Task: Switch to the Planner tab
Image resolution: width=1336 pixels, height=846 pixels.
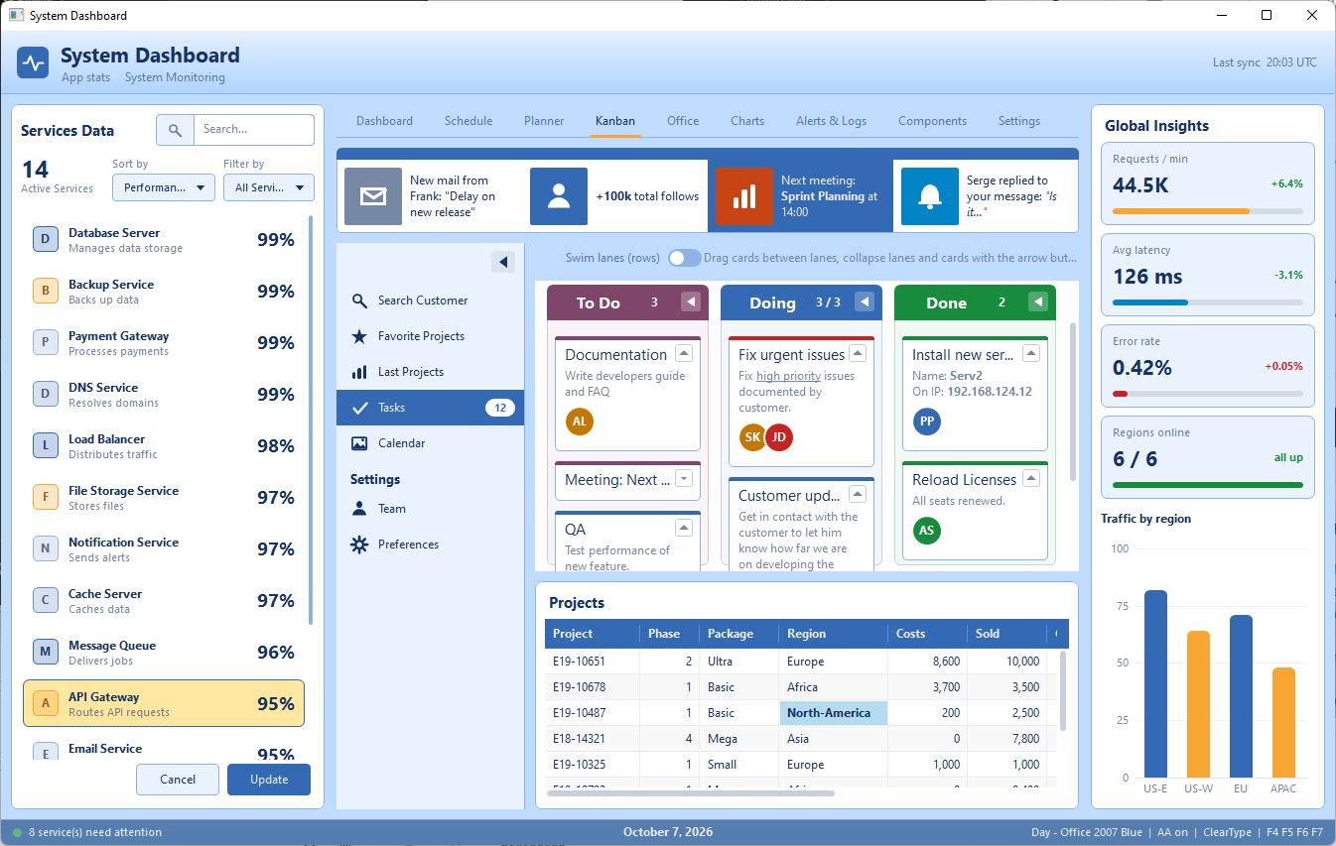Action: pyautogui.click(x=544, y=121)
